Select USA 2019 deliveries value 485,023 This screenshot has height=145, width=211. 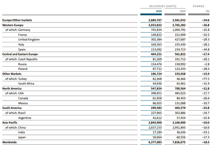(180, 93)
